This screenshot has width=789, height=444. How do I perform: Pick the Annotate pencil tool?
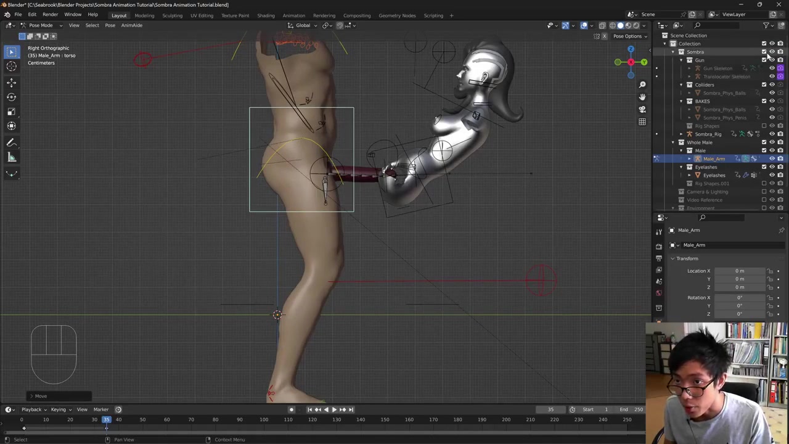click(x=11, y=142)
